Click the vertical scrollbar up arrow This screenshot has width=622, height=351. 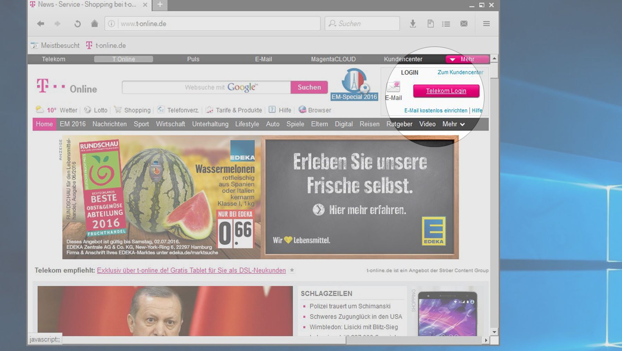494,58
